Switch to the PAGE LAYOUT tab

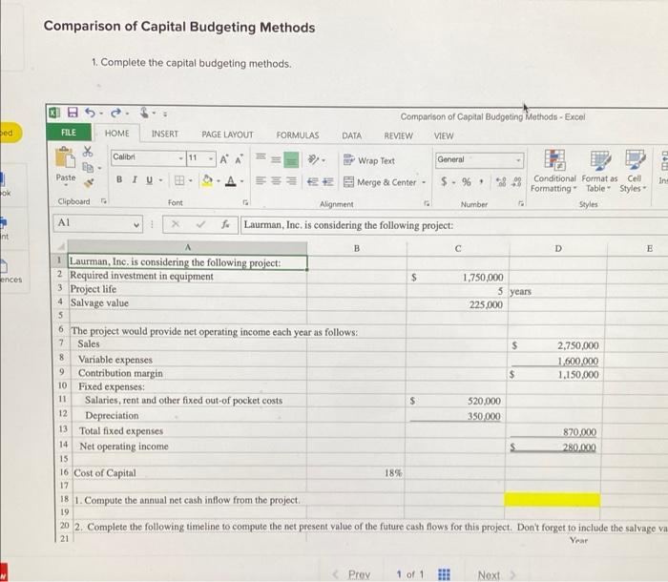click(227, 135)
